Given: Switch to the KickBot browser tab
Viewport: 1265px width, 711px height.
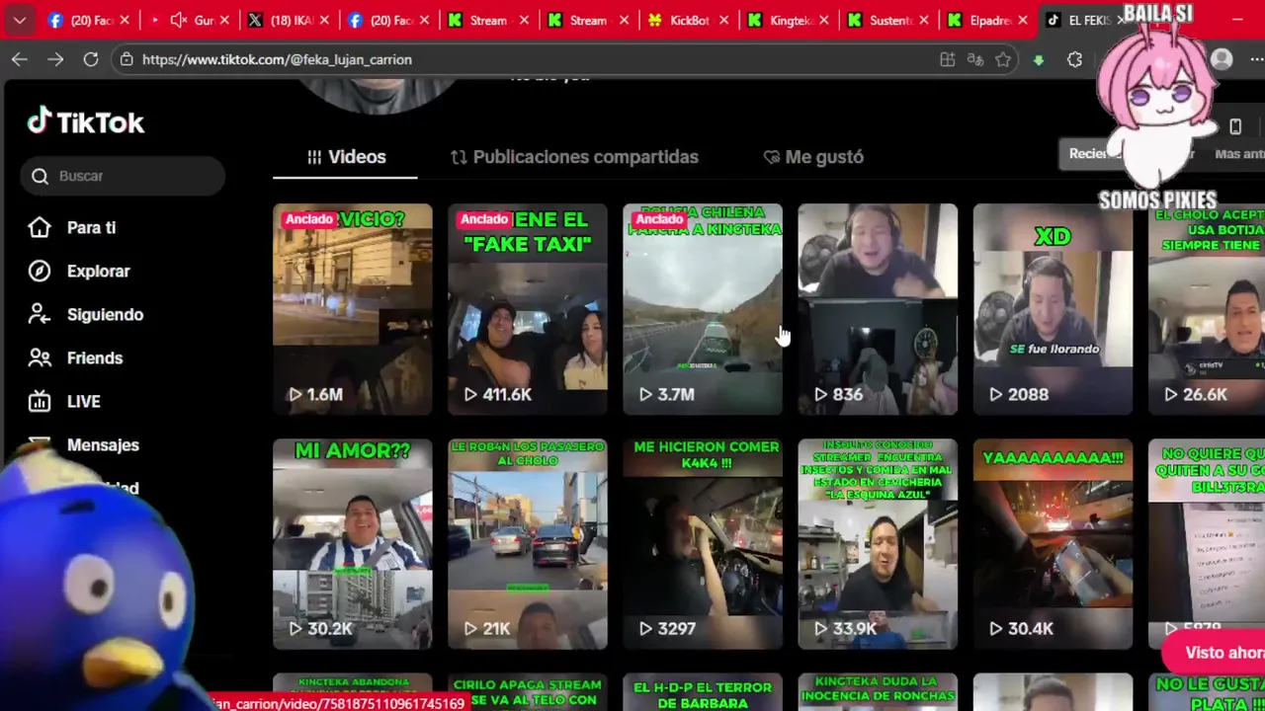Looking at the screenshot, I should [x=688, y=20].
